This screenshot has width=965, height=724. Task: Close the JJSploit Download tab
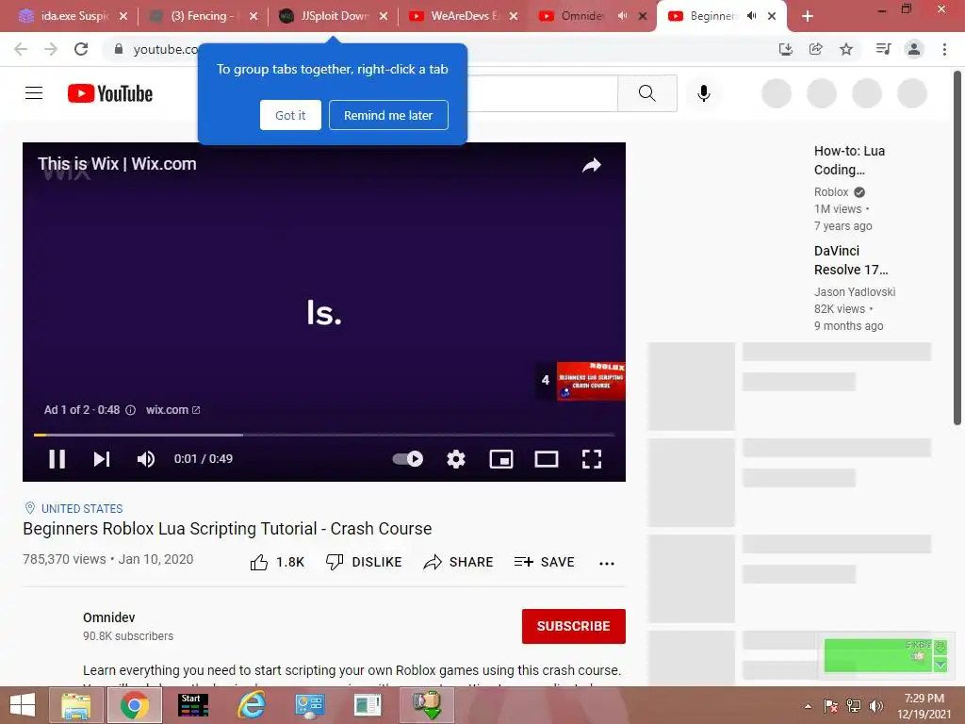coord(384,17)
